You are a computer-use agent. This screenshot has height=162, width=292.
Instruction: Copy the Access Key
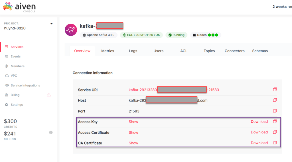coord(275,121)
